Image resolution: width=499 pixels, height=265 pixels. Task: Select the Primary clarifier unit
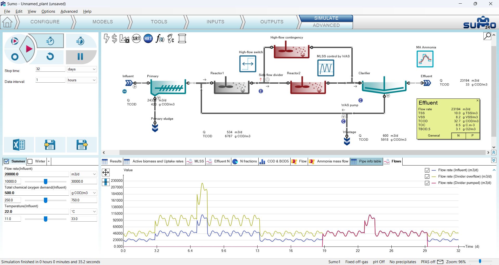click(x=168, y=87)
